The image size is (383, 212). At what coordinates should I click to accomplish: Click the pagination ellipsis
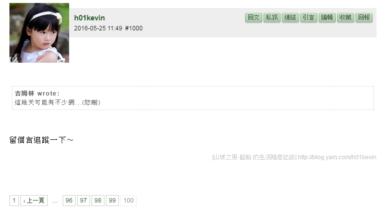point(55,201)
